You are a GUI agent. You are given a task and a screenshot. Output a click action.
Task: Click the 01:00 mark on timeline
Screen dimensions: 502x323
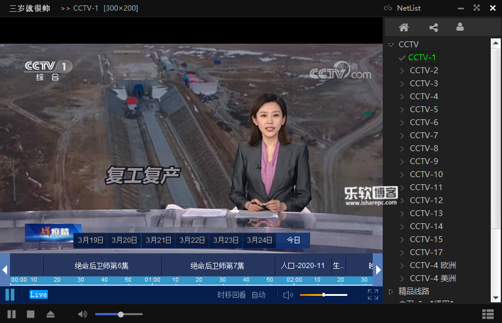(152, 280)
